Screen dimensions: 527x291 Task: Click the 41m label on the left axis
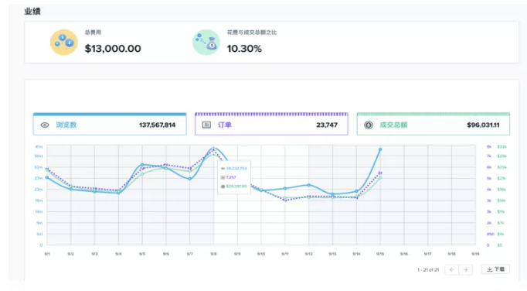click(x=39, y=147)
